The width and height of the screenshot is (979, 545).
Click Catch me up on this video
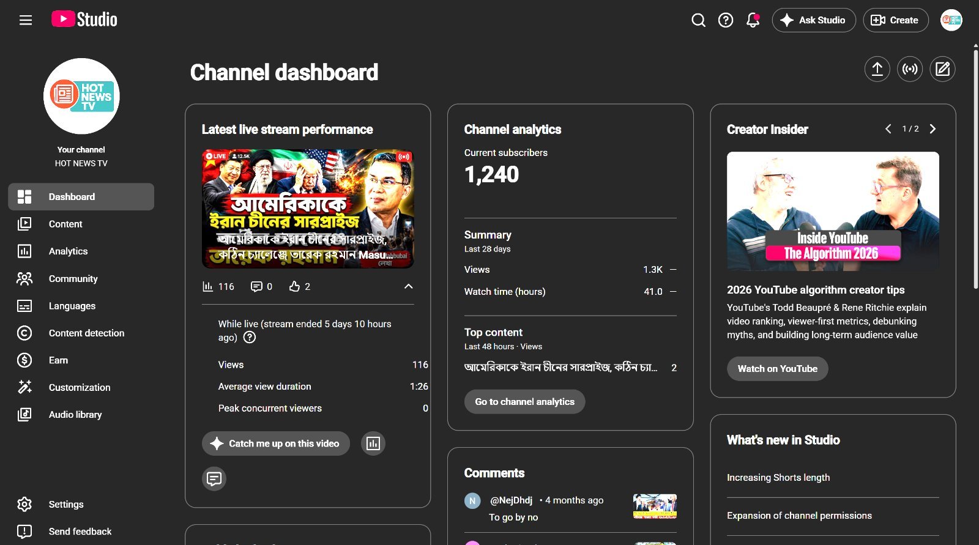click(x=276, y=443)
